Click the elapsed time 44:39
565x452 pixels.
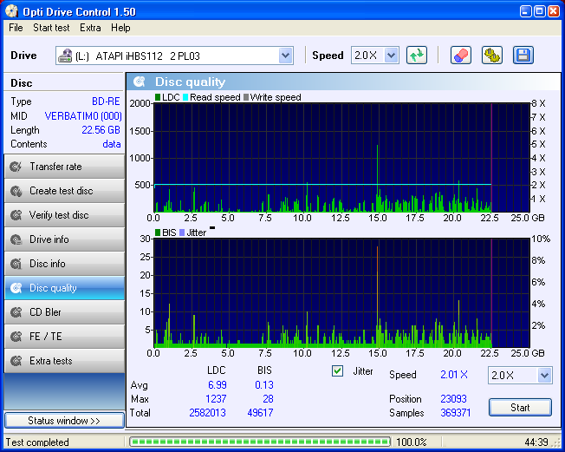[536, 442]
